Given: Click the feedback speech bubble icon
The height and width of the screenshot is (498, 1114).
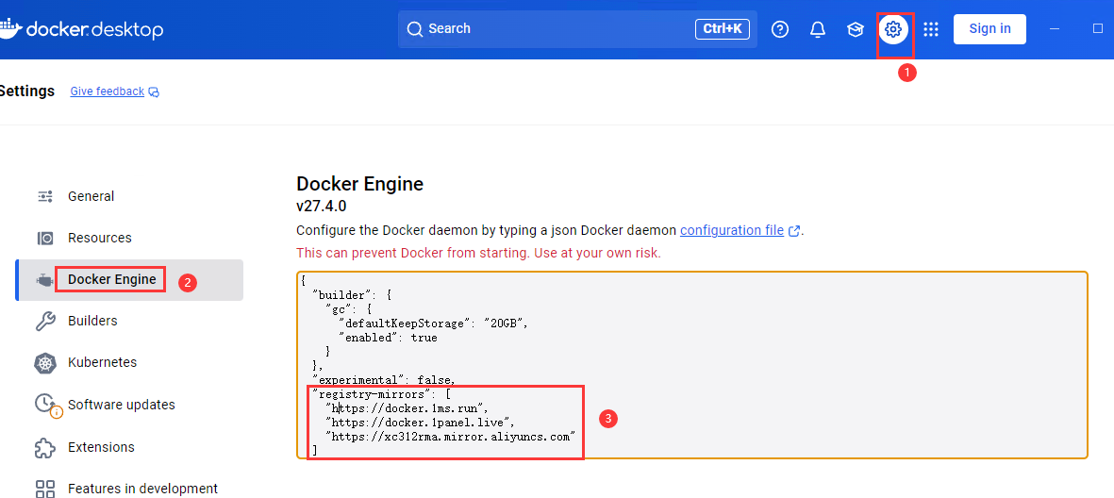Looking at the screenshot, I should 154,92.
